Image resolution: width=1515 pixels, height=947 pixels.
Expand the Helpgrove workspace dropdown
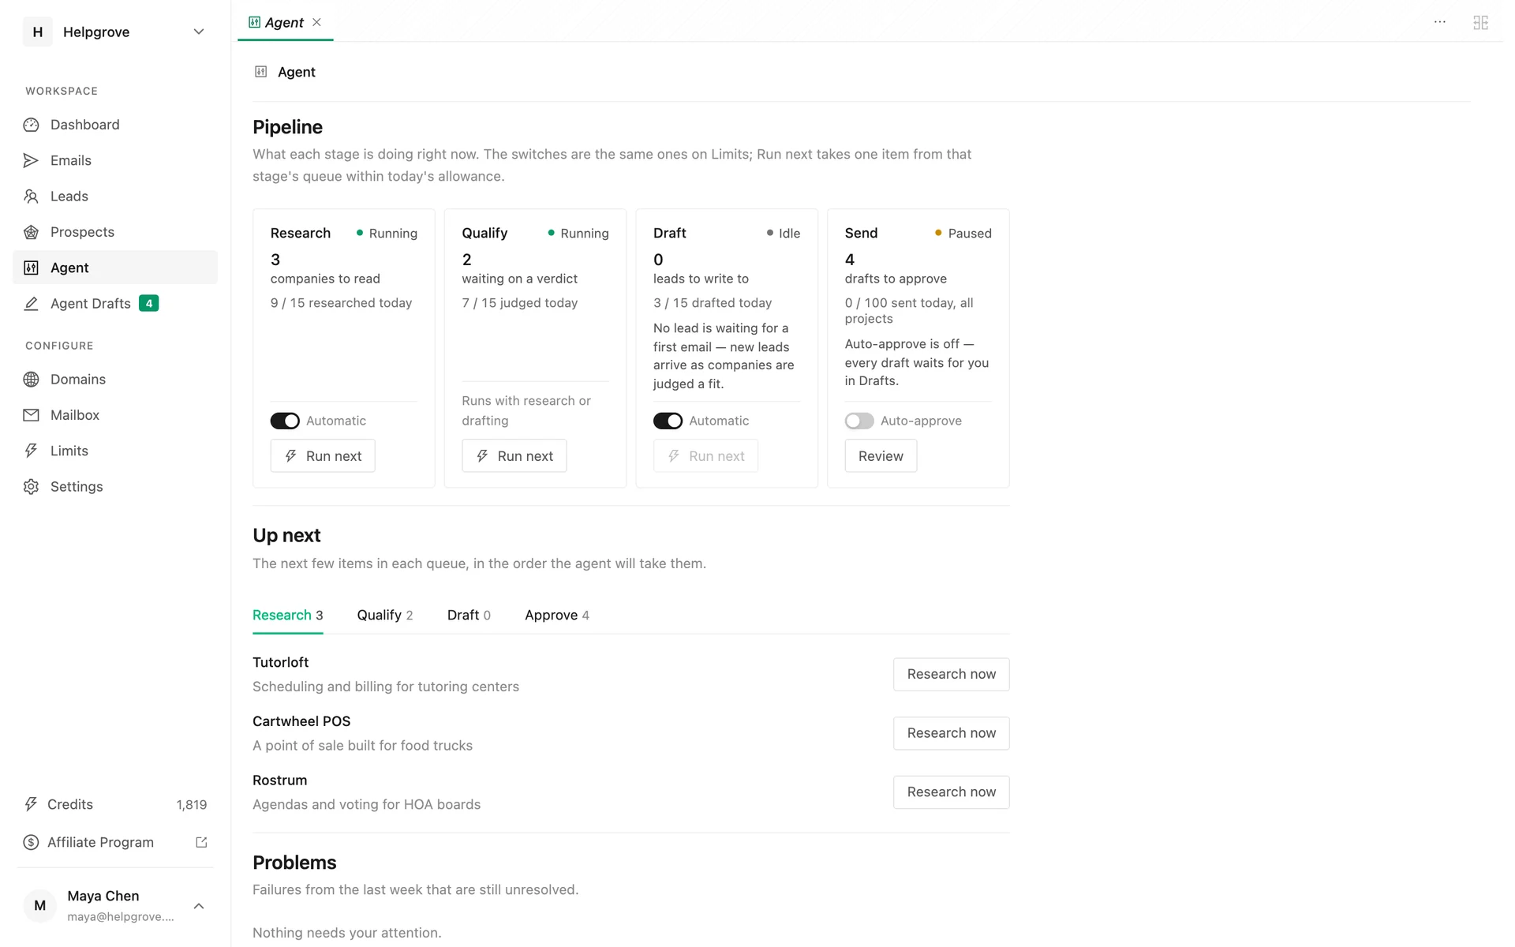(199, 32)
